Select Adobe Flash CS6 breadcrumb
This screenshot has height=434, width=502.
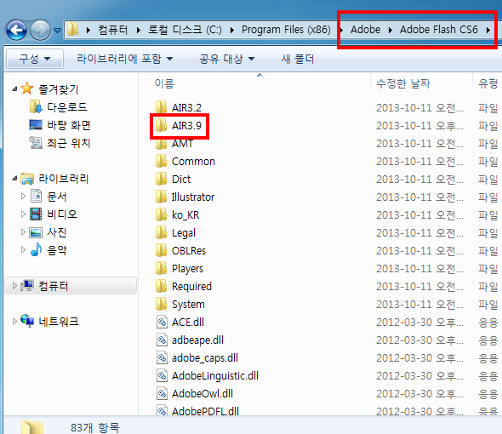[x=438, y=30]
